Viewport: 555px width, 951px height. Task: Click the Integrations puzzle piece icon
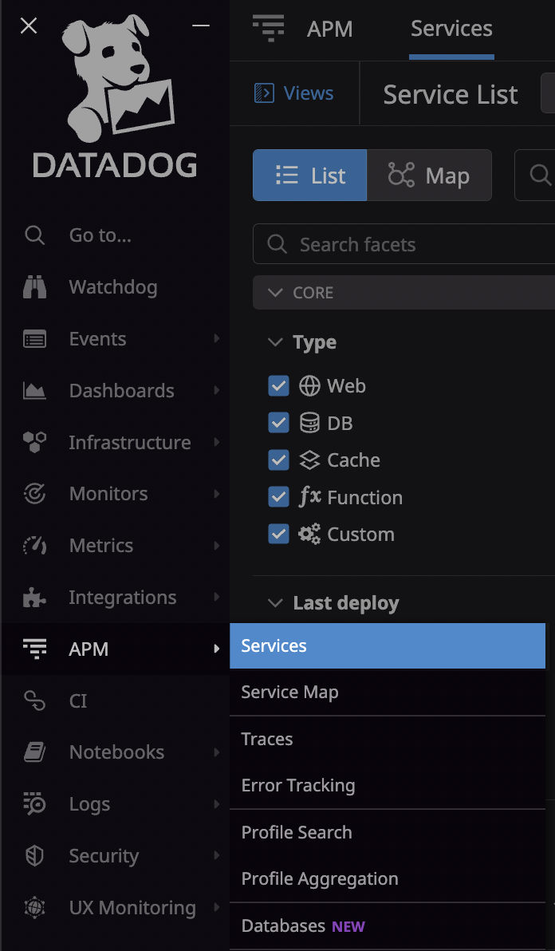tap(34, 598)
